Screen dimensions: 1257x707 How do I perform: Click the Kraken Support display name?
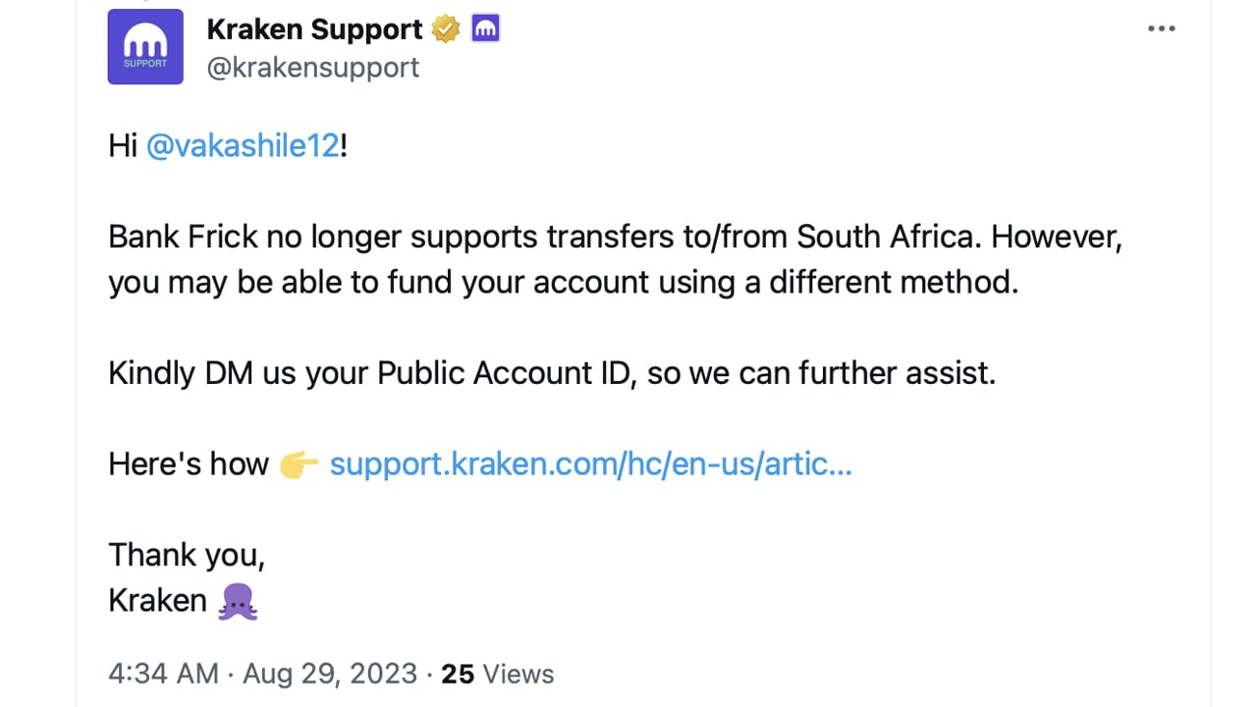coord(314,29)
